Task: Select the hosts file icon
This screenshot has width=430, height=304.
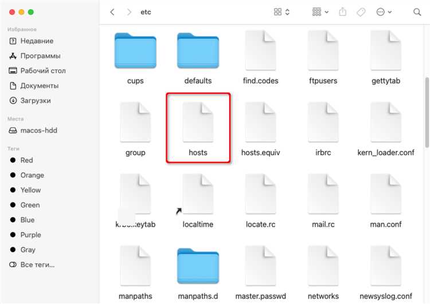Action: pos(198,122)
